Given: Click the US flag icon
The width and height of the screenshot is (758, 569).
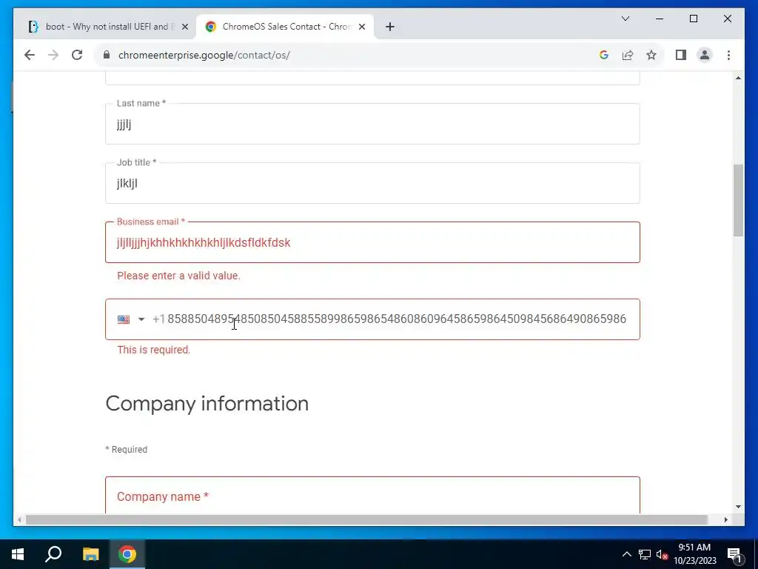Looking at the screenshot, I should [x=124, y=319].
